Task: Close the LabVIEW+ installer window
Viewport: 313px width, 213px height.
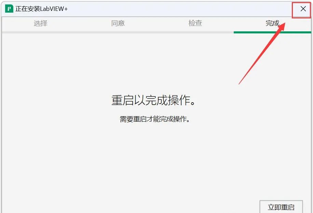Action: pyautogui.click(x=303, y=9)
